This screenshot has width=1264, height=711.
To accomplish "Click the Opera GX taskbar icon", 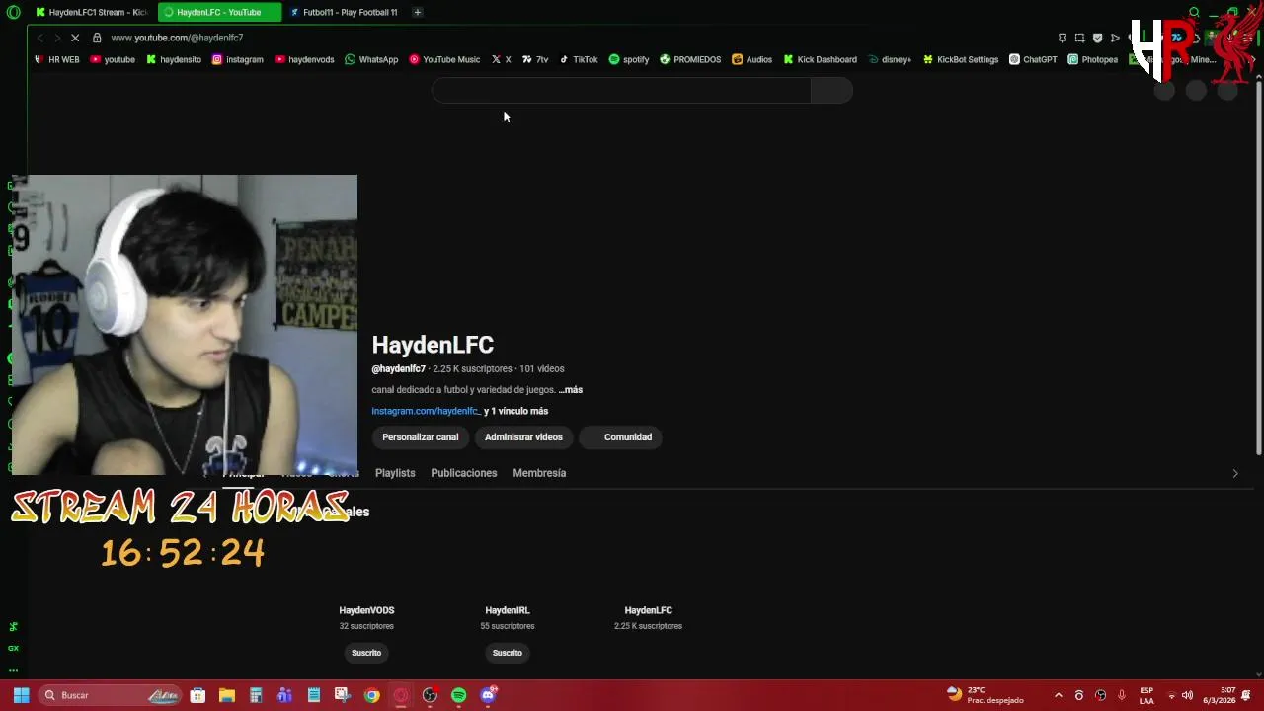I will point(401,695).
